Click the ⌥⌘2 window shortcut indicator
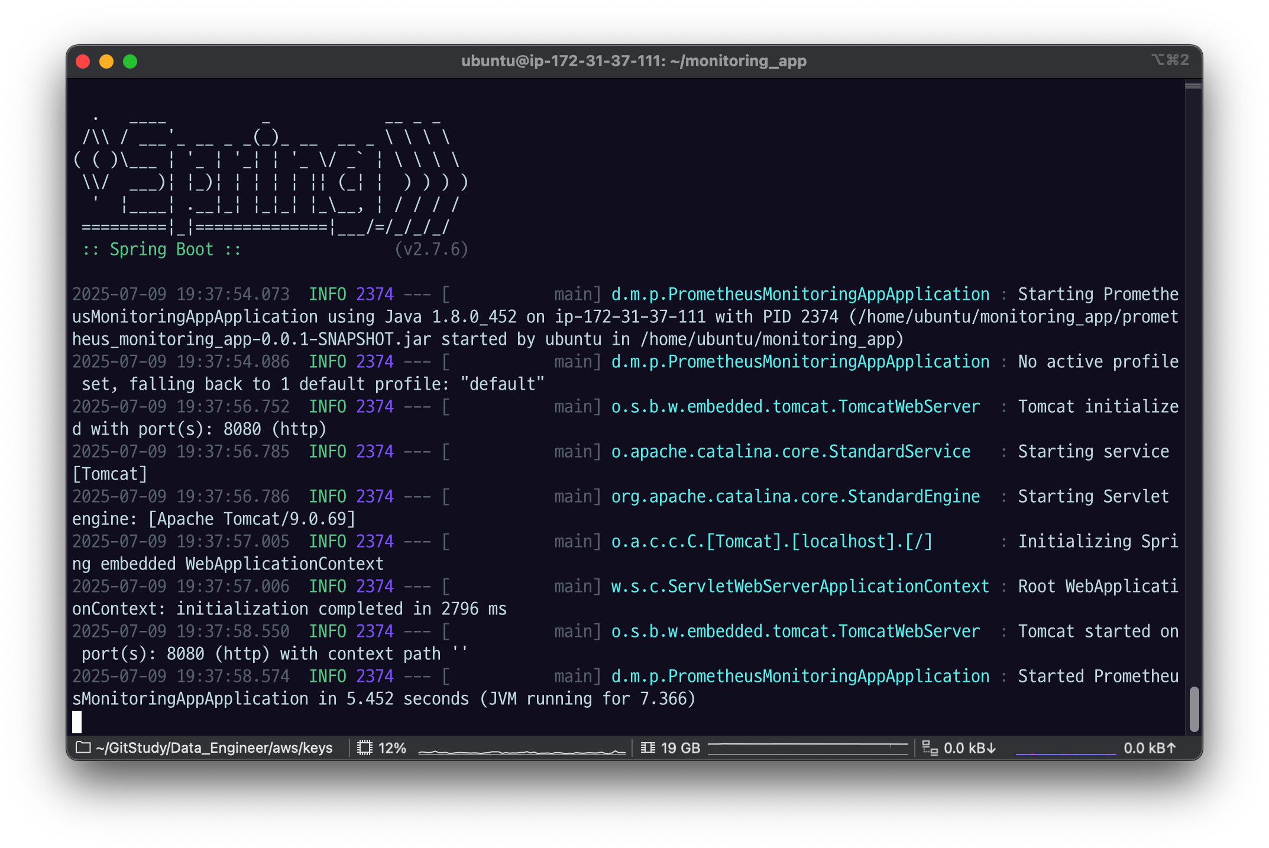The width and height of the screenshot is (1269, 848). pos(1170,60)
